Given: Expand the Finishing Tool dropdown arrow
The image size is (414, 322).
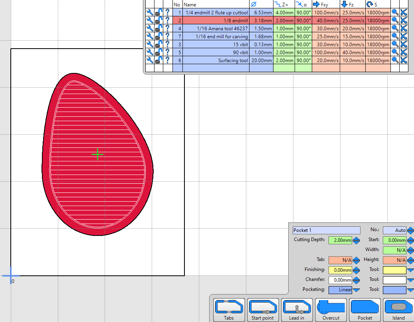Looking at the screenshot, I should [x=410, y=270].
